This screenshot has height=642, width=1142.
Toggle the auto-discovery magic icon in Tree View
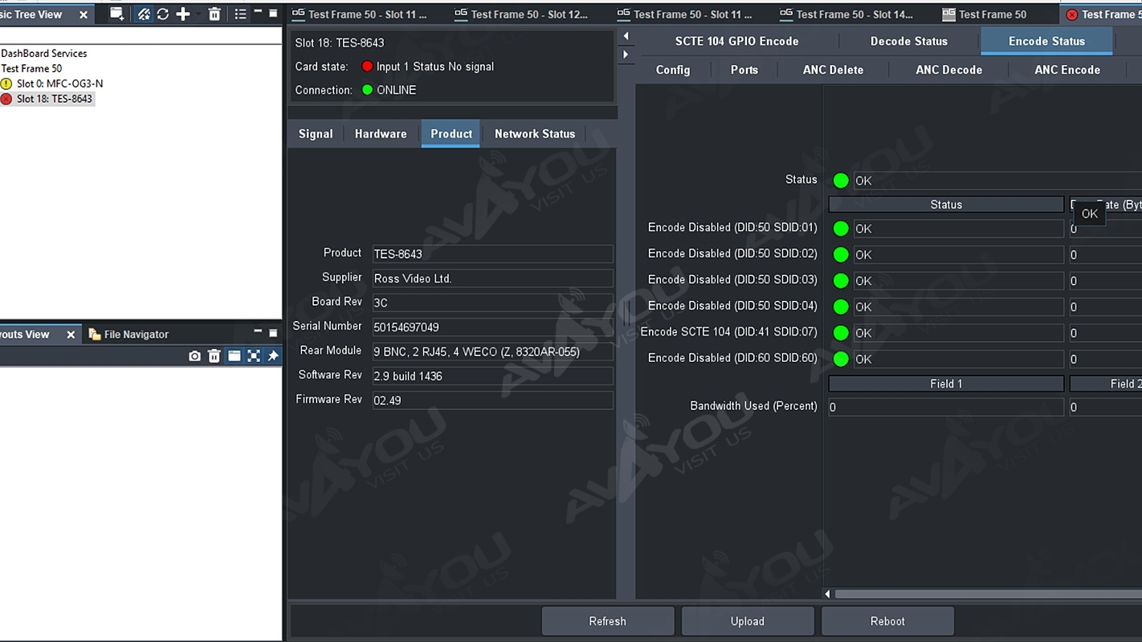coord(144,14)
